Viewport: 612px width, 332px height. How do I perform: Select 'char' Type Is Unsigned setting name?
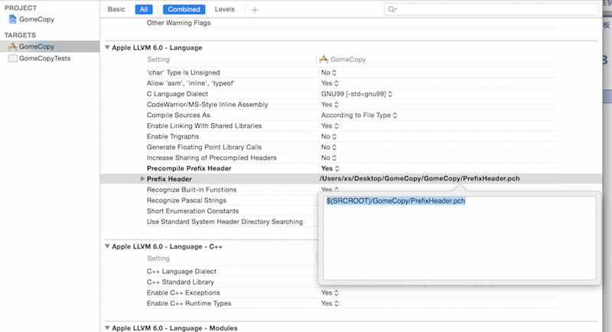pyautogui.click(x=184, y=73)
